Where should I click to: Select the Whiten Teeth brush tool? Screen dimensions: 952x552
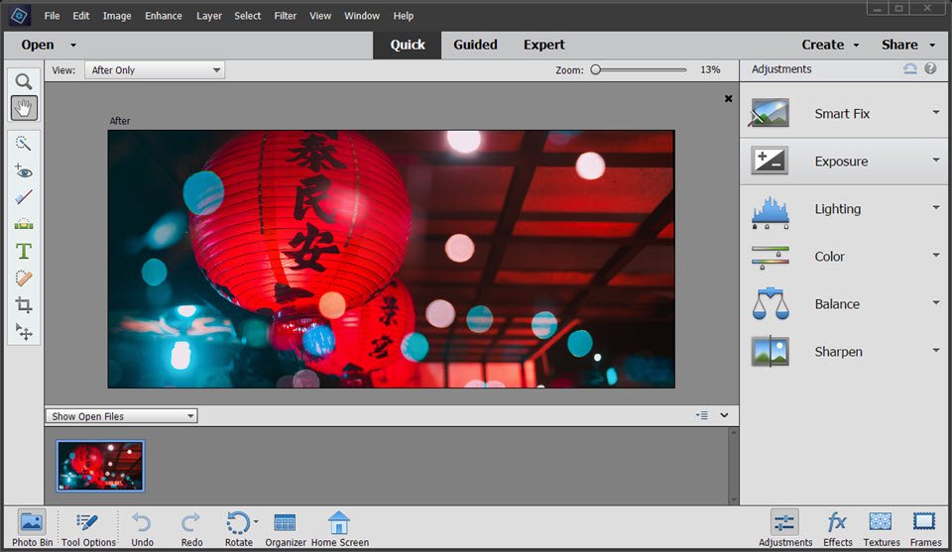[23, 197]
